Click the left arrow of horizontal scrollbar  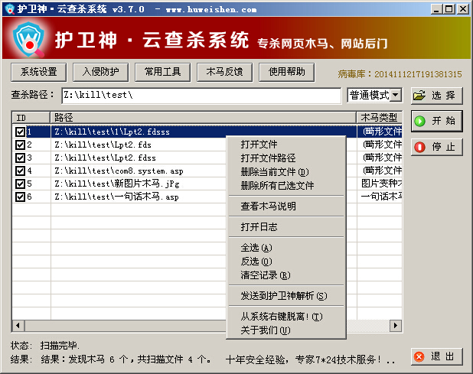click(x=18, y=326)
